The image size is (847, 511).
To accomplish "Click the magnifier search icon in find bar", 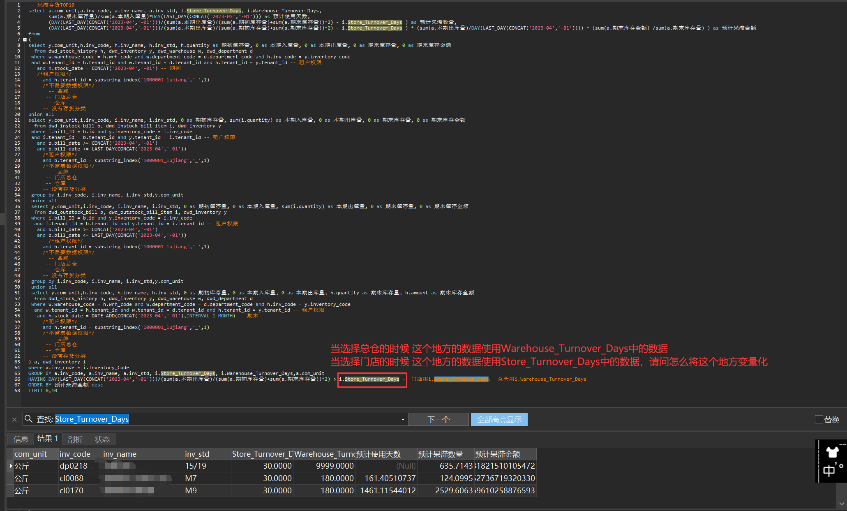I will pos(29,419).
